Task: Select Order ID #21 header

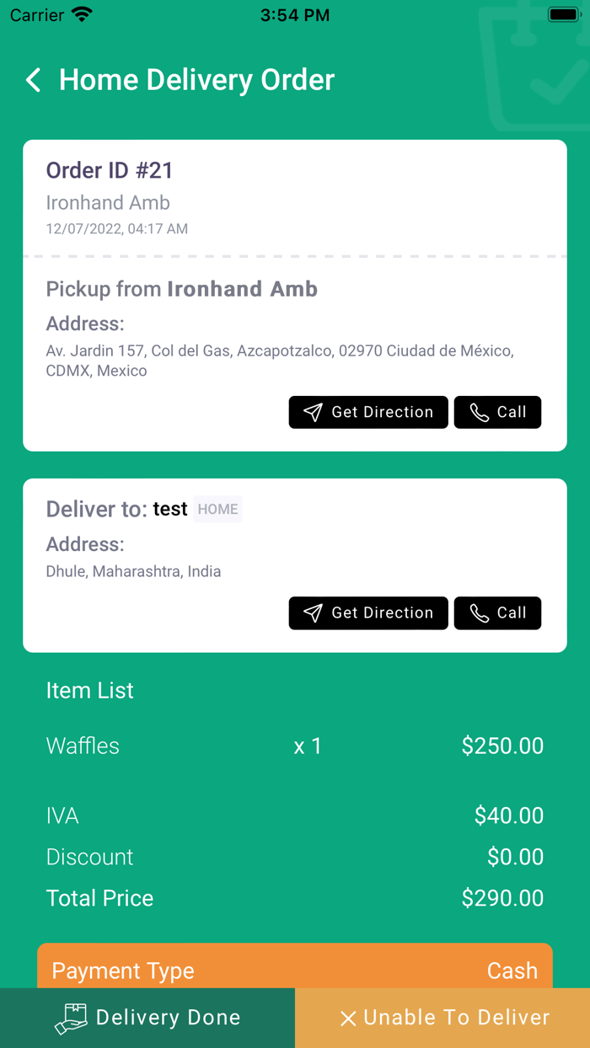Action: pos(110,170)
